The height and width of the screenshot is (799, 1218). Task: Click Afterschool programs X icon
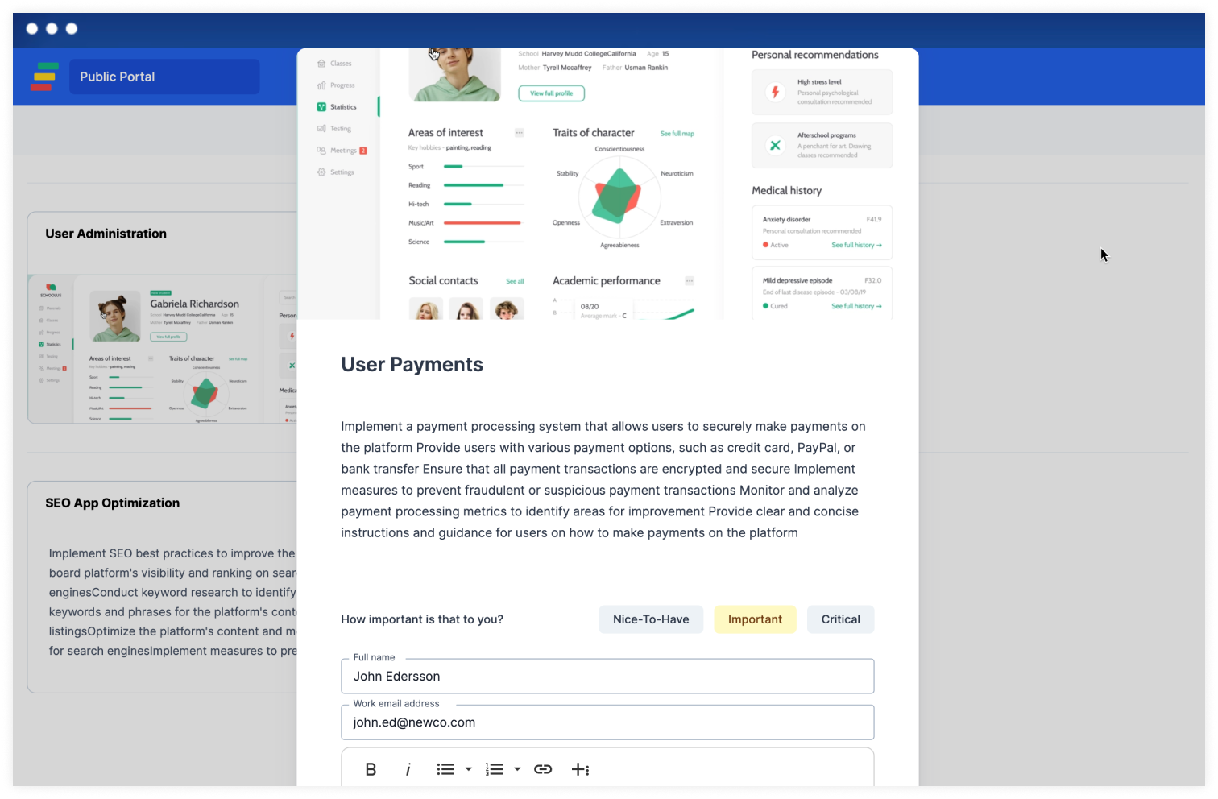tap(775, 145)
